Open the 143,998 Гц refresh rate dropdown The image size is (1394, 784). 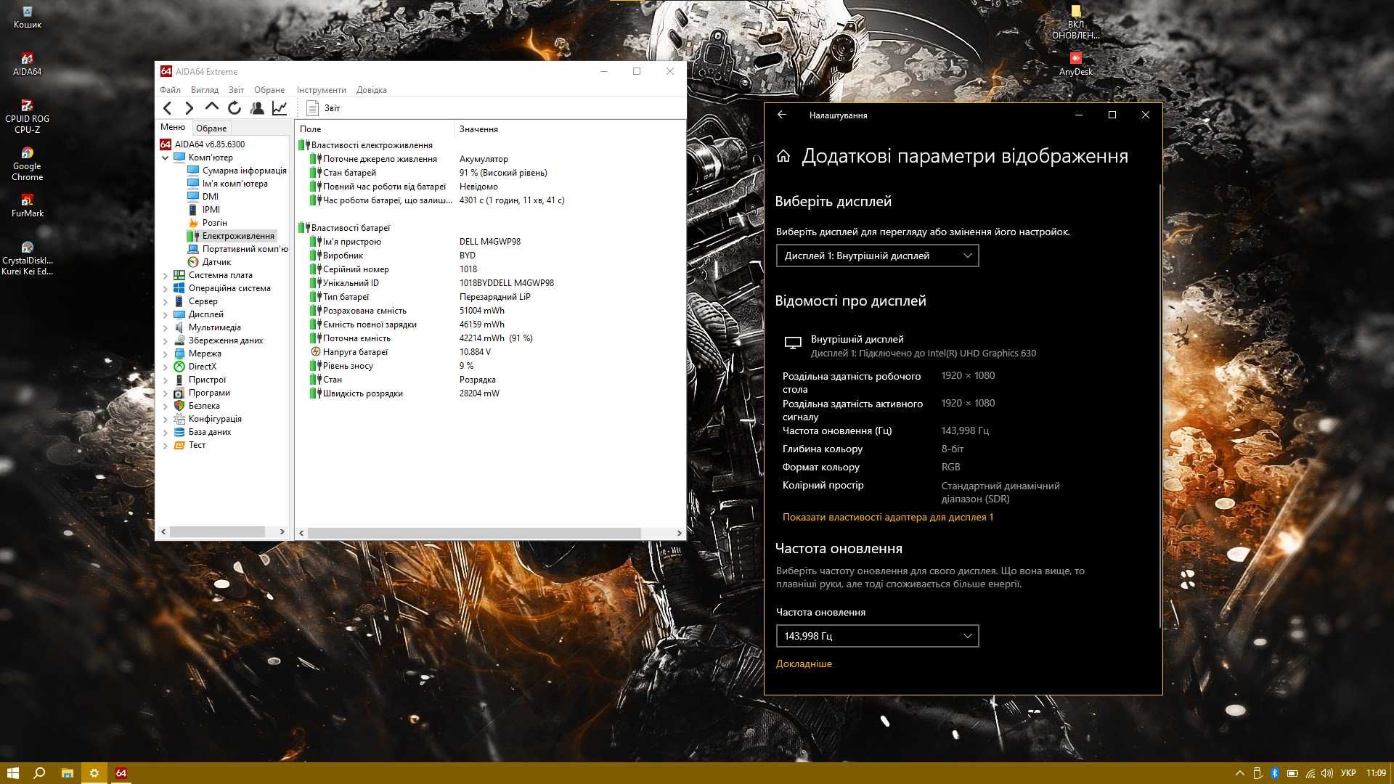[877, 636]
